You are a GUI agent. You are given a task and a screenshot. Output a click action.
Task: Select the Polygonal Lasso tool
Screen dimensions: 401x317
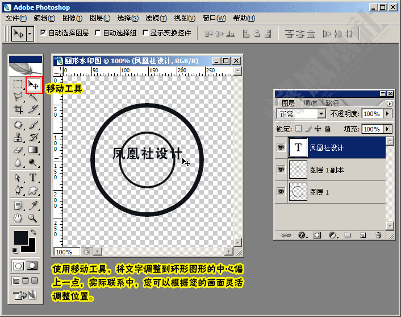[18, 96]
